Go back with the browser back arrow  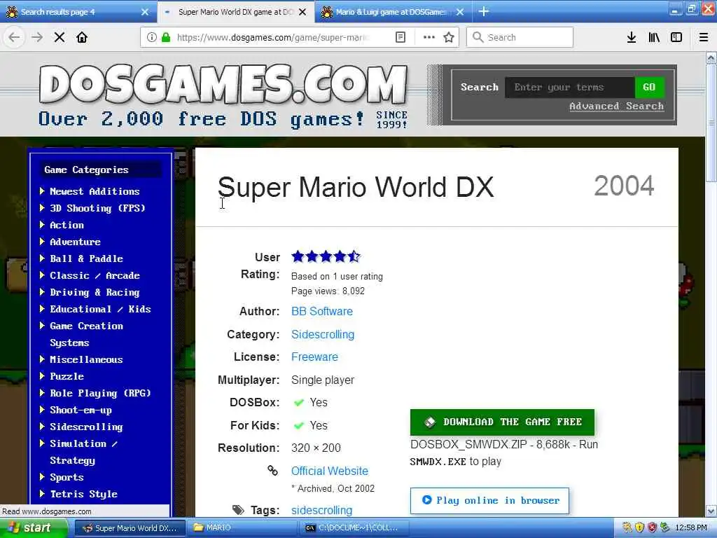[15, 38]
